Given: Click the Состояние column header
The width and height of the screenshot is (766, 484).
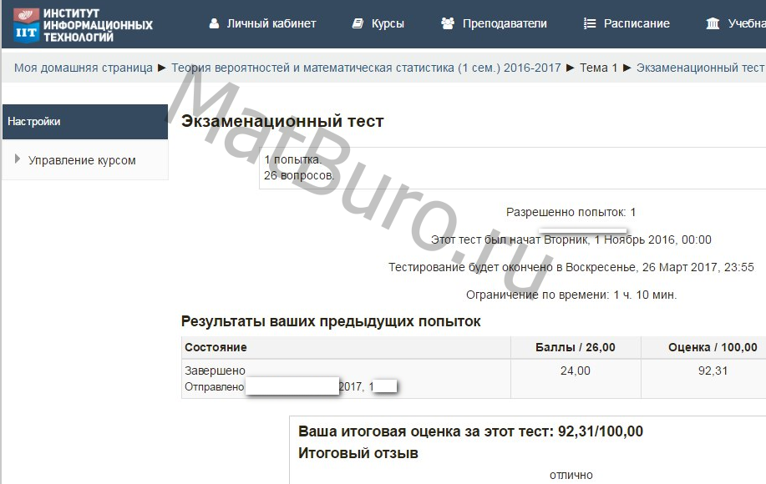Looking at the screenshot, I should [216, 347].
